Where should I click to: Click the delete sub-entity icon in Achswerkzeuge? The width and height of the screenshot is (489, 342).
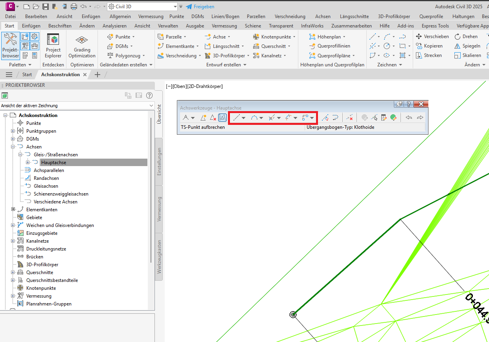[x=349, y=117]
